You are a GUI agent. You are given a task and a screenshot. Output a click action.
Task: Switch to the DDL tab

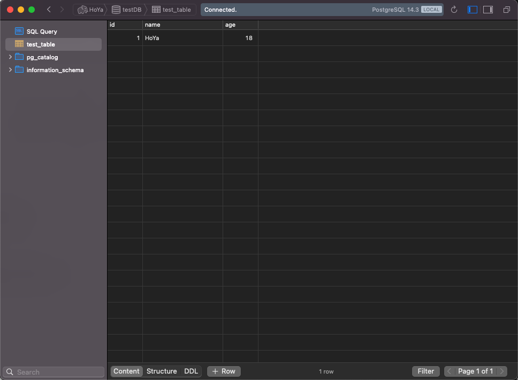[191, 371]
